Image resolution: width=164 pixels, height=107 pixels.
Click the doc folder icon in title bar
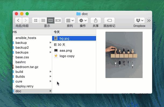pos(79,14)
